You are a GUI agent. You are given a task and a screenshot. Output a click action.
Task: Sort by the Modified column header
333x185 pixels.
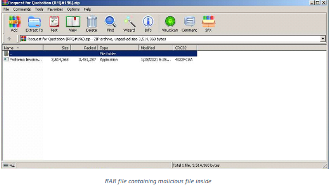(156, 48)
